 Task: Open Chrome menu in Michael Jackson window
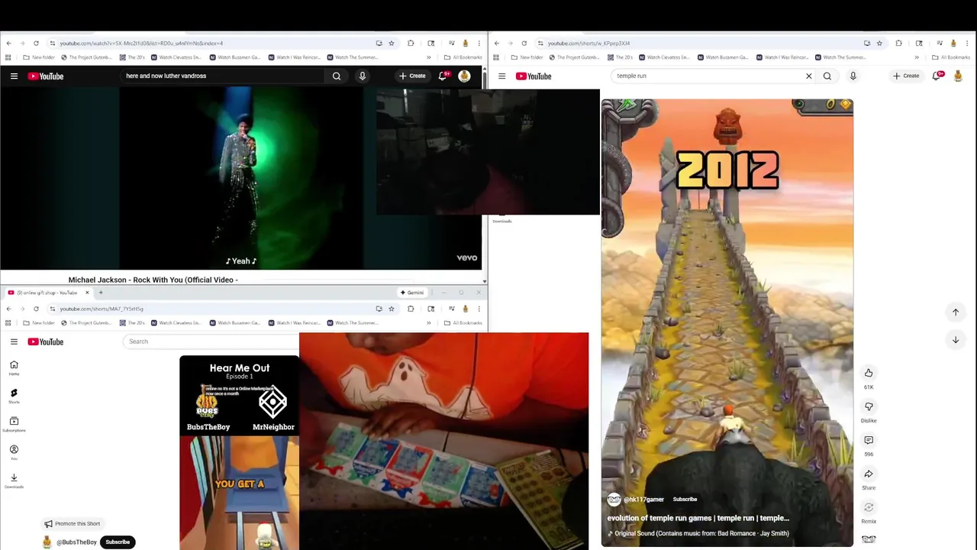click(479, 43)
